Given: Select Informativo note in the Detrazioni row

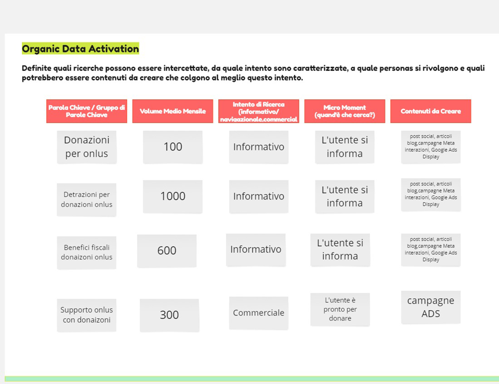Looking at the screenshot, I should click(x=259, y=196).
